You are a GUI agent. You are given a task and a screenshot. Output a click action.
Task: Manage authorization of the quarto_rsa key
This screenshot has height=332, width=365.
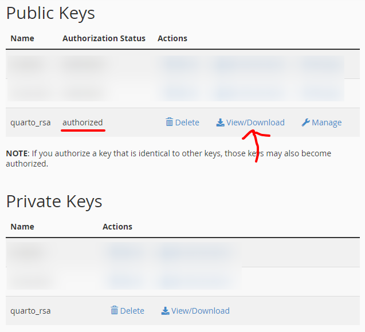[327, 122]
